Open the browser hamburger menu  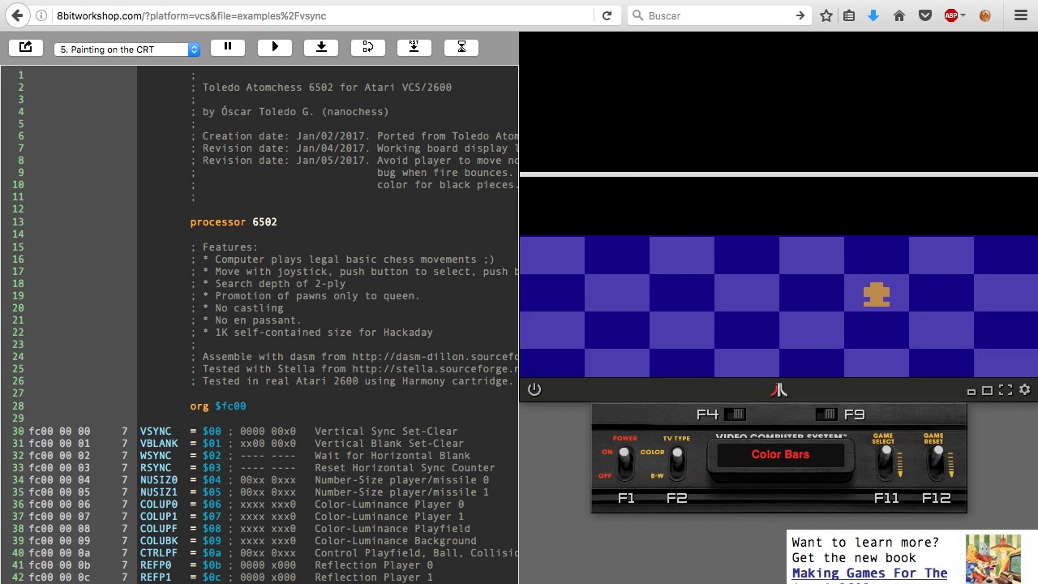pyautogui.click(x=1021, y=15)
